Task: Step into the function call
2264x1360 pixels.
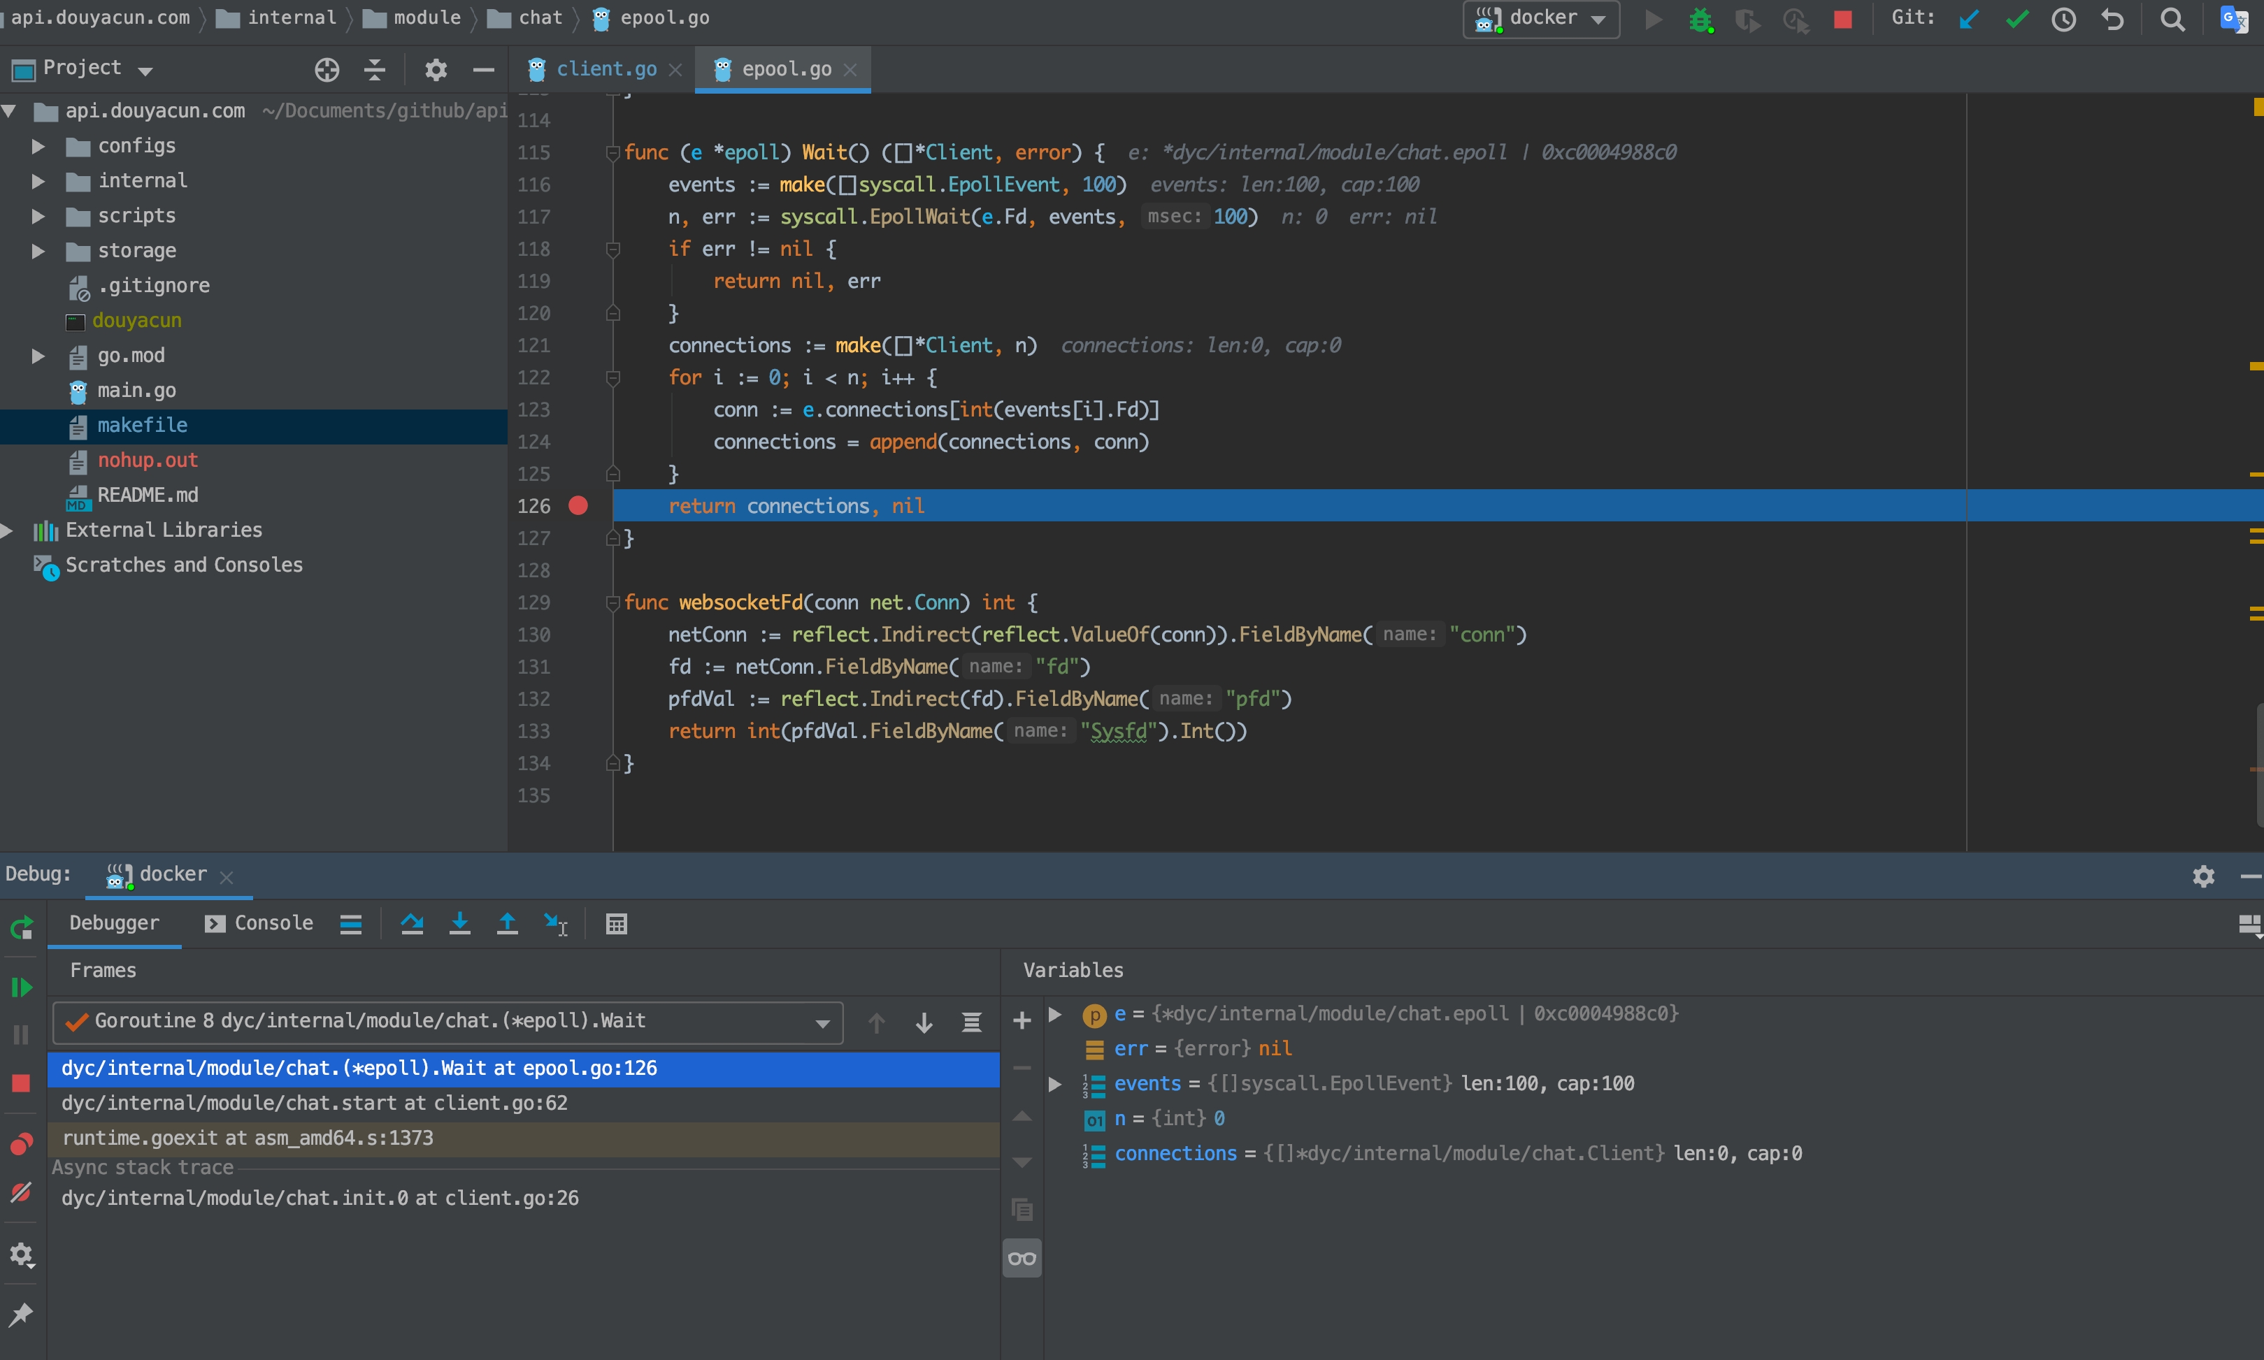Action: 459,924
